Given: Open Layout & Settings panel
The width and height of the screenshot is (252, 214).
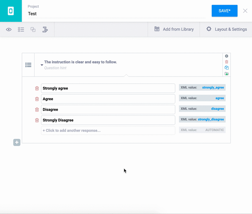Looking at the screenshot, I should [226, 29].
